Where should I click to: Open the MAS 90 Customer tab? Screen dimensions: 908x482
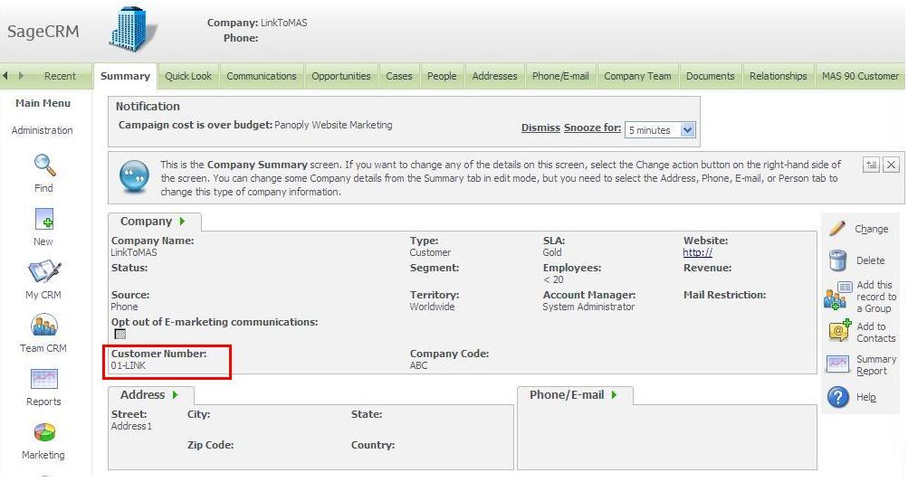pyautogui.click(x=860, y=76)
